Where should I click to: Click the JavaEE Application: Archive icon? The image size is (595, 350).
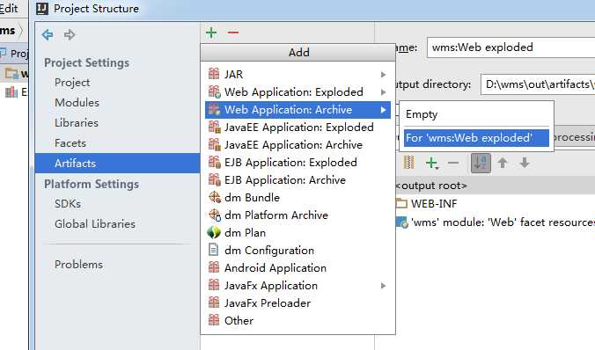coord(214,144)
